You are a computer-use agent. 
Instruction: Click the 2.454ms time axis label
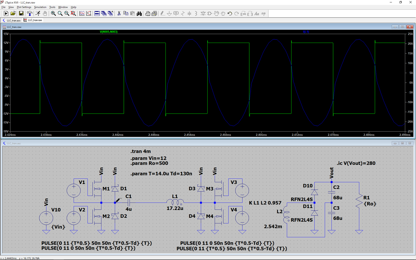click(189, 135)
